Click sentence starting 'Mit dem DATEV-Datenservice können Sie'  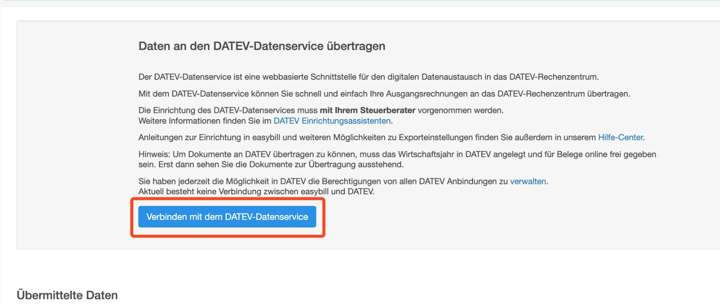pyautogui.click(x=384, y=94)
